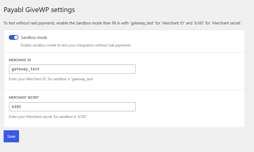Click the 'Payabl GiveWP settings' page heading

(39, 10)
